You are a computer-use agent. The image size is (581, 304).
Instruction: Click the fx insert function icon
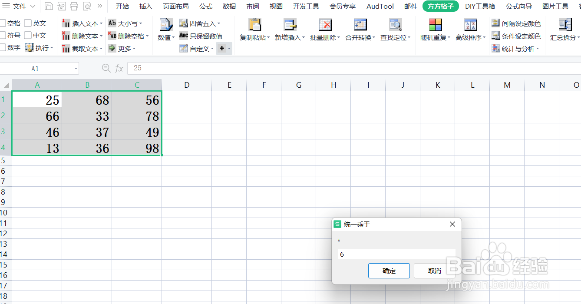click(119, 68)
